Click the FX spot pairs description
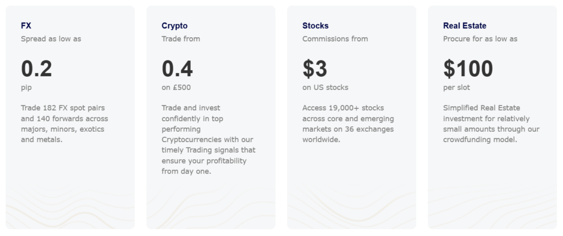Viewport: 563px width, 236px height. coord(64,123)
